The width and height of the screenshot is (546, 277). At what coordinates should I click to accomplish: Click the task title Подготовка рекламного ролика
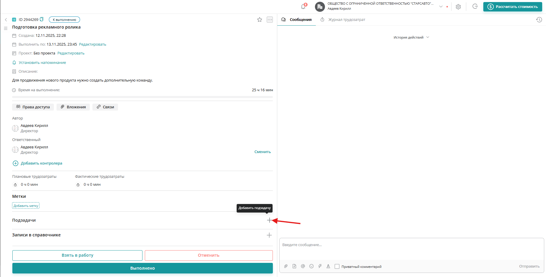(x=47, y=27)
